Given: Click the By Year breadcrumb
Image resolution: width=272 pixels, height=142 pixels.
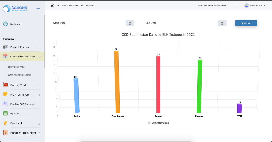Looking at the screenshot, I should tap(90, 6).
